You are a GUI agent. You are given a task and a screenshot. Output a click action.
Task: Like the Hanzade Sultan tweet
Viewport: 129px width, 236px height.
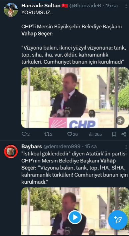[x=72, y=134]
